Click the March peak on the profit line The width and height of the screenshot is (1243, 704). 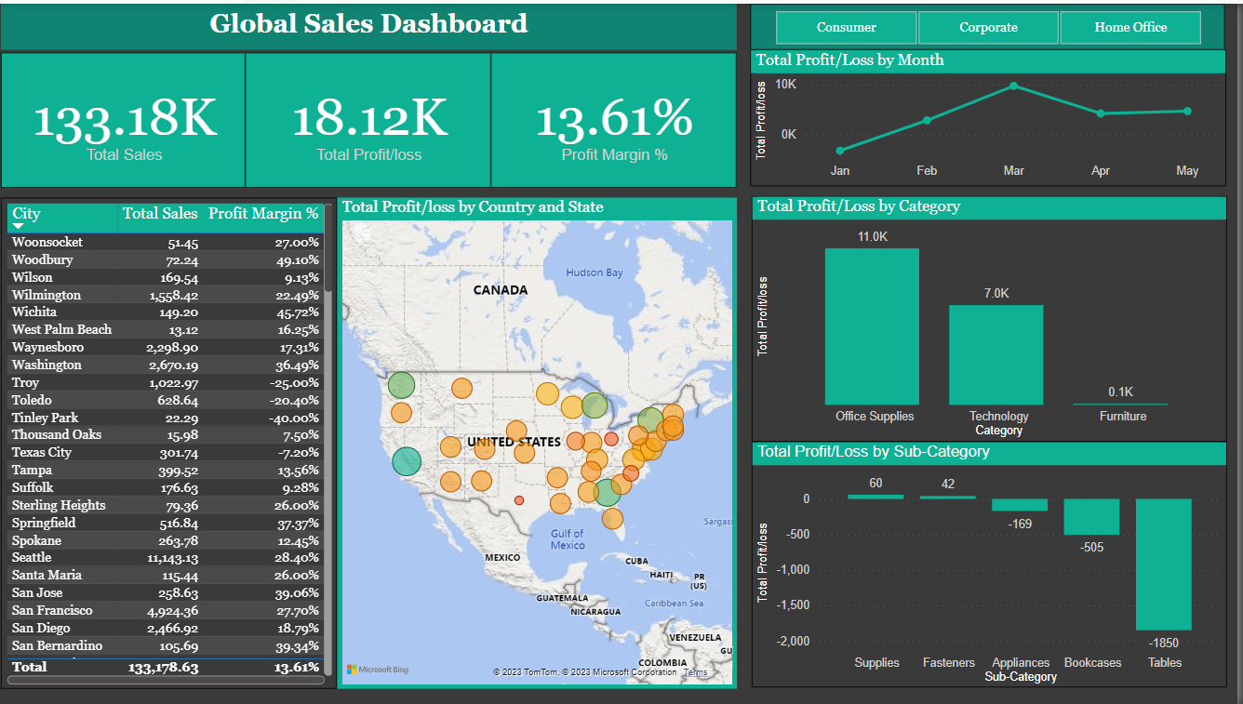(1014, 86)
